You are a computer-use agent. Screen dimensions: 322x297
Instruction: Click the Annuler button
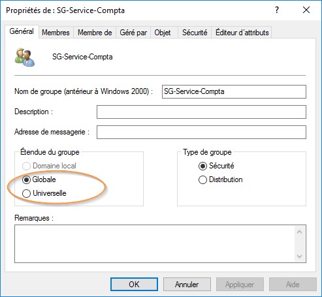[x=187, y=284]
